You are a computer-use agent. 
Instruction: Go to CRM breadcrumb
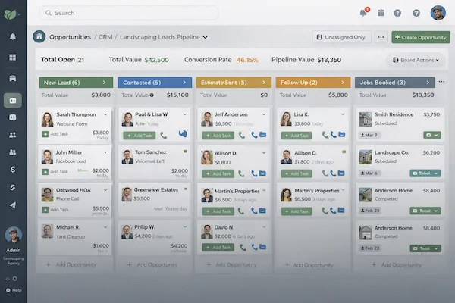(105, 37)
